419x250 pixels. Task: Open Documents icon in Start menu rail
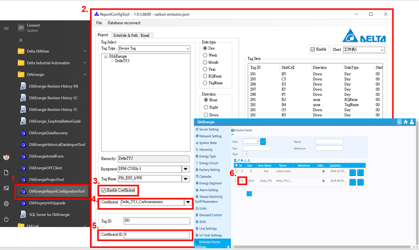pos(6,172)
